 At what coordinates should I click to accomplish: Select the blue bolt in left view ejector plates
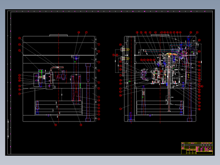pyautogui.click(x=37, y=107)
